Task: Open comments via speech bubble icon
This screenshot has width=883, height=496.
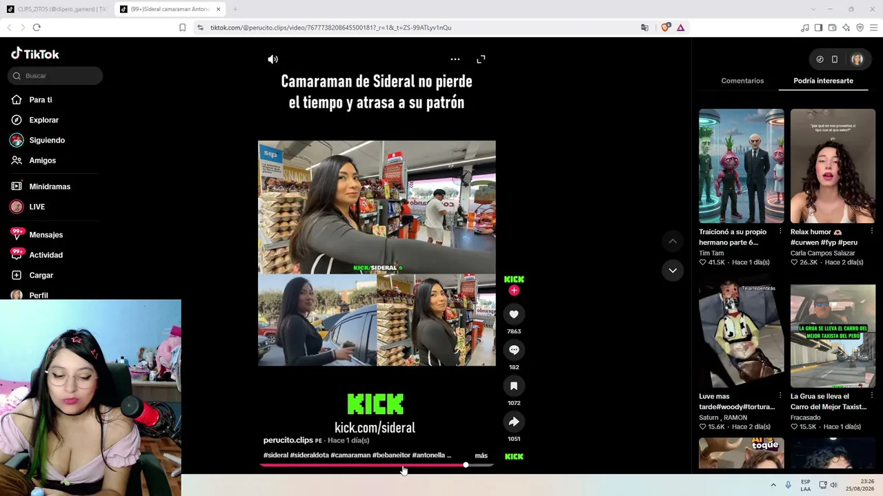Action: pyautogui.click(x=514, y=350)
